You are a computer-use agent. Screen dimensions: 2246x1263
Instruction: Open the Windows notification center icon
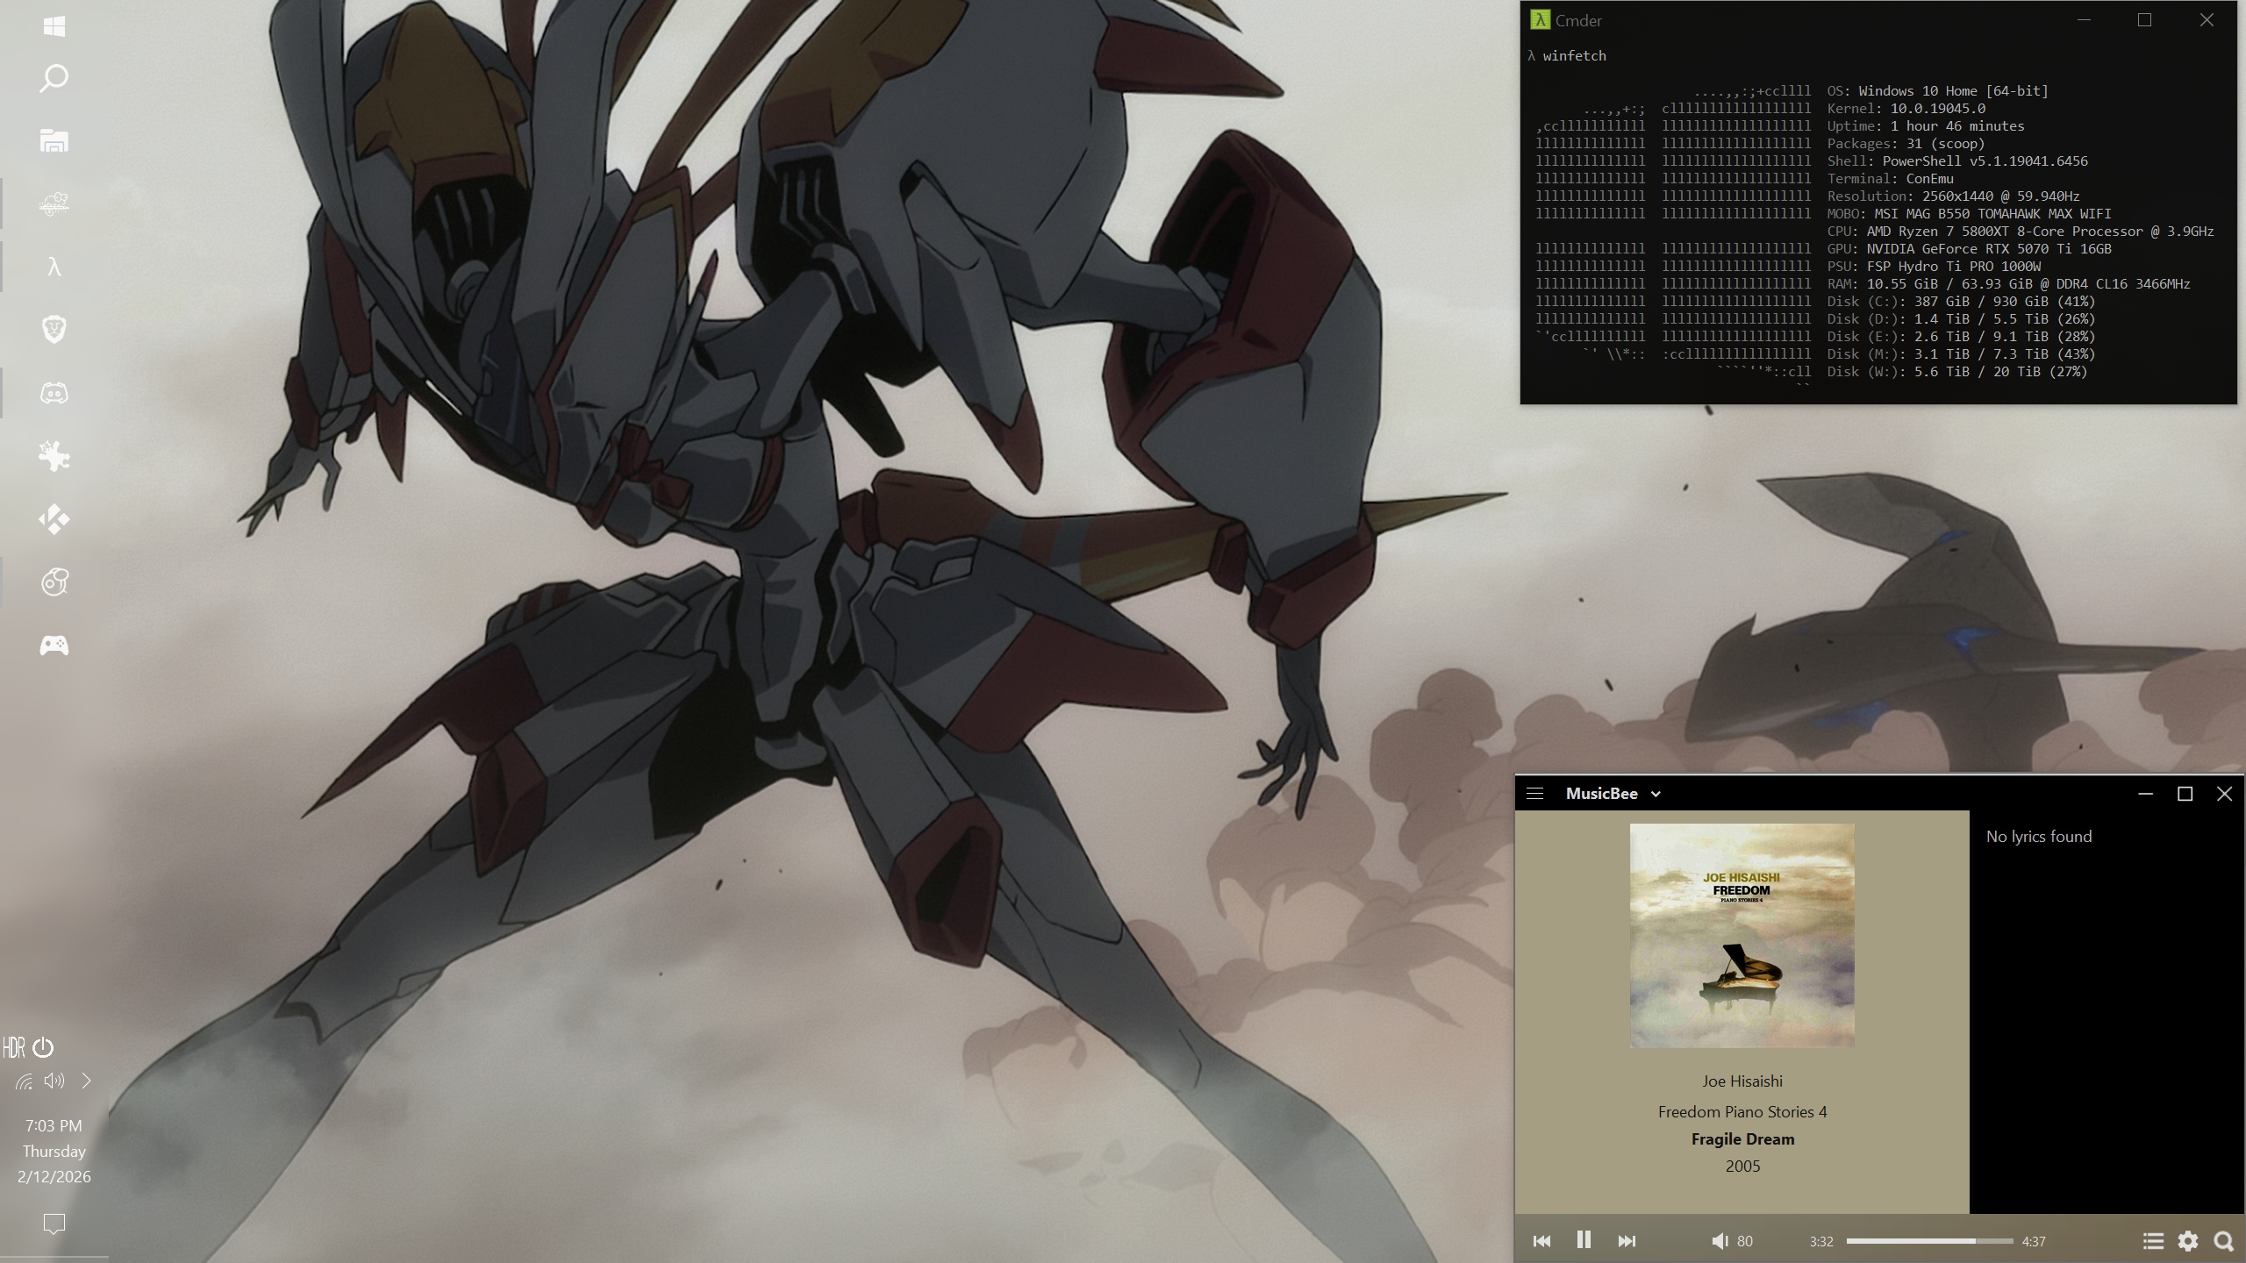[54, 1224]
